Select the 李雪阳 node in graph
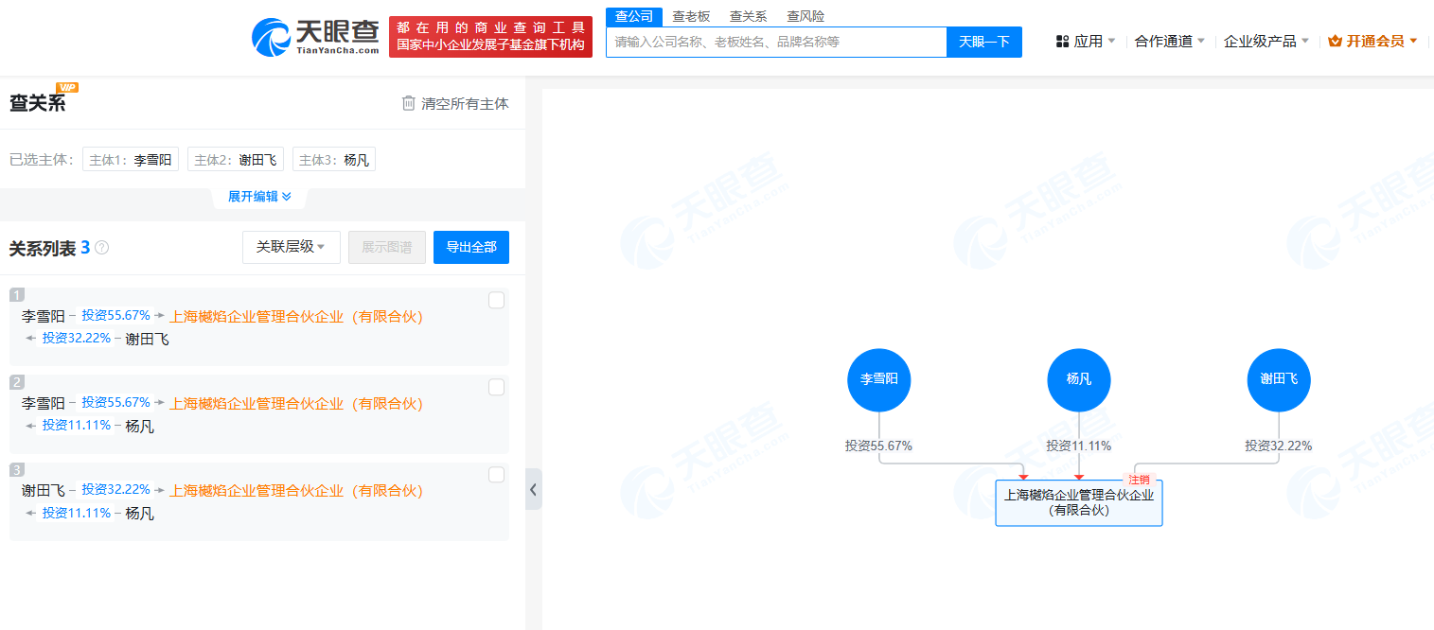Viewport: 1434px width, 630px height. (x=878, y=379)
